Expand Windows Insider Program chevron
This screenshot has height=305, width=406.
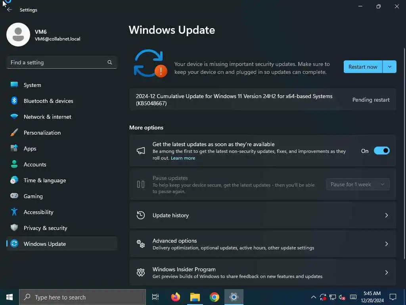[386, 272]
